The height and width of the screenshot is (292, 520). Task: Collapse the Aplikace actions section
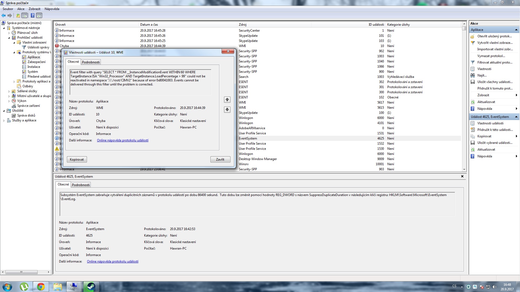tap(516, 30)
